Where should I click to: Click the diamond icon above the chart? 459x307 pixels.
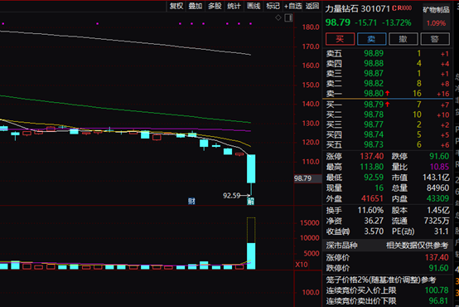coord(278,18)
